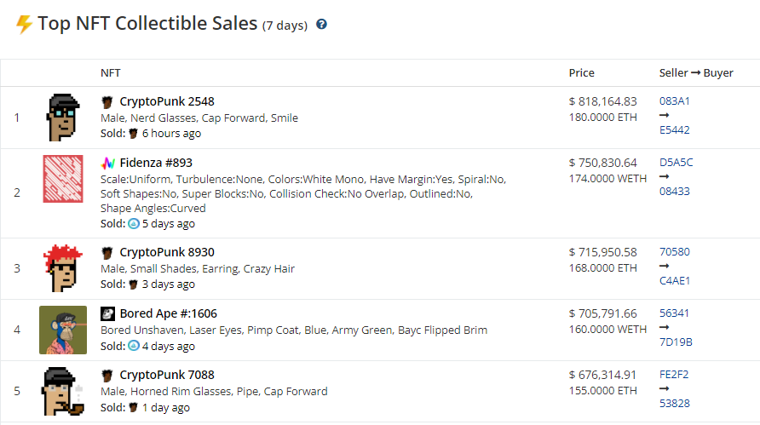760x425 pixels.
Task: Click the OpenSea icon next to 4 days ago
Action: coord(134,346)
